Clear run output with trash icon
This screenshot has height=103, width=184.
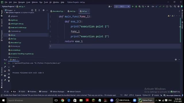point(9,81)
